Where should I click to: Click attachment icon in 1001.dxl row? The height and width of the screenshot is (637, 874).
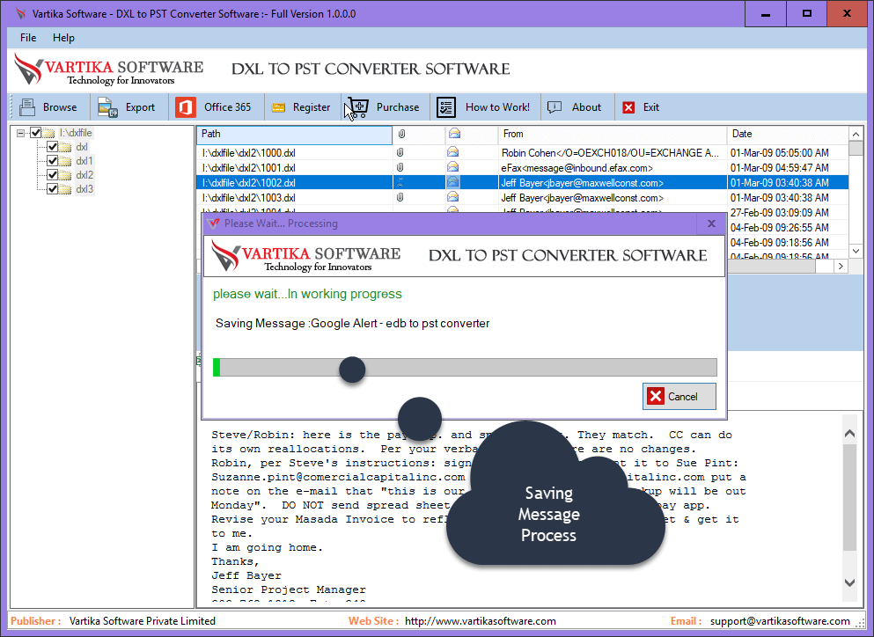click(400, 167)
